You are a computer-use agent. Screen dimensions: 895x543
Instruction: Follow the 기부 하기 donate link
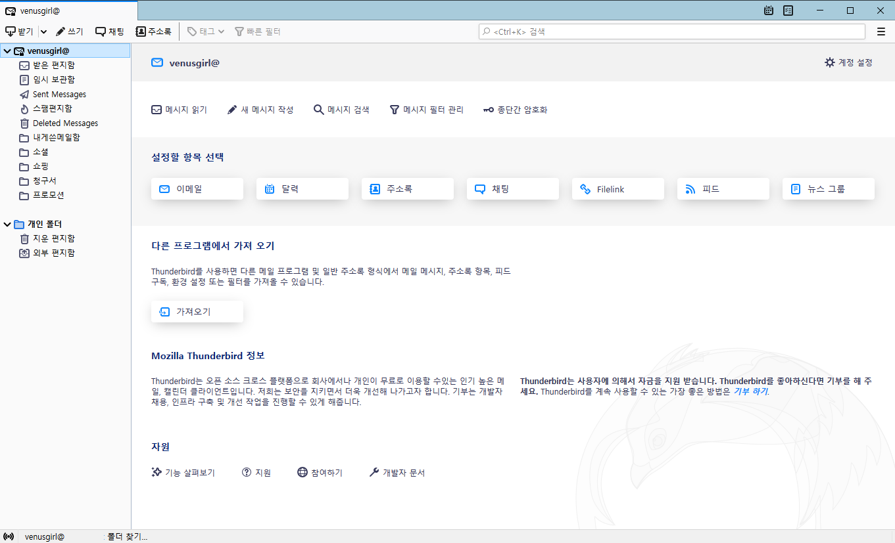(x=751, y=391)
